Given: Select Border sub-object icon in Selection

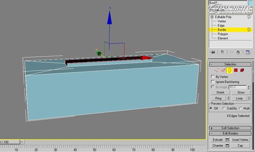Looking at the screenshot, I should pyautogui.click(x=229, y=70).
